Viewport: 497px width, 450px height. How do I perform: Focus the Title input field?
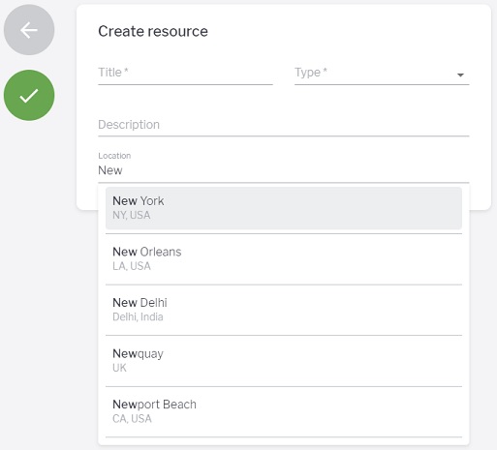[x=185, y=74]
